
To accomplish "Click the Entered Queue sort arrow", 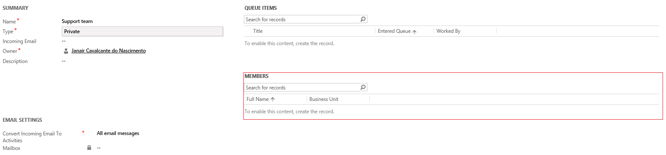I will [x=414, y=32].
